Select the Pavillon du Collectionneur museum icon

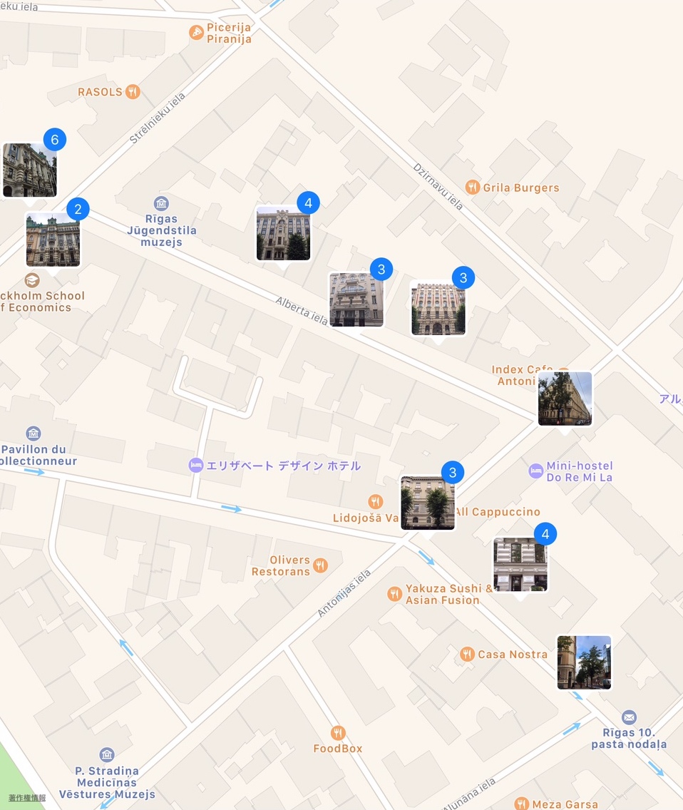pyautogui.click(x=33, y=434)
